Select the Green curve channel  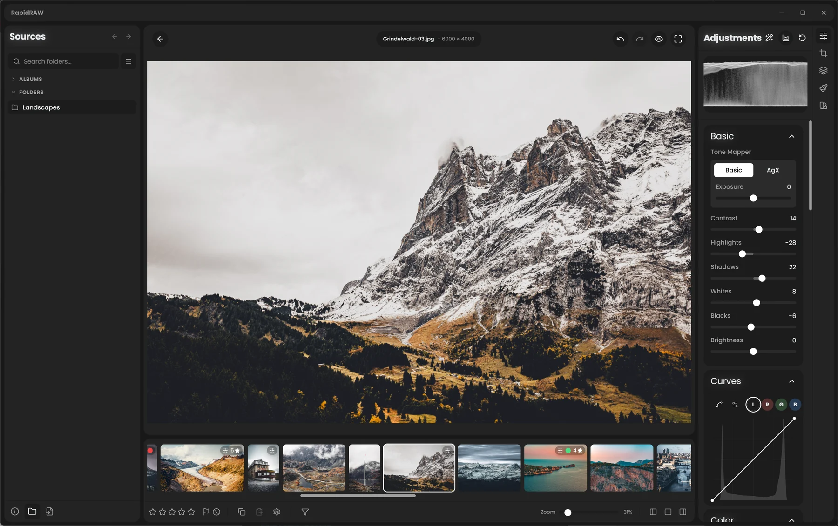[x=781, y=405]
